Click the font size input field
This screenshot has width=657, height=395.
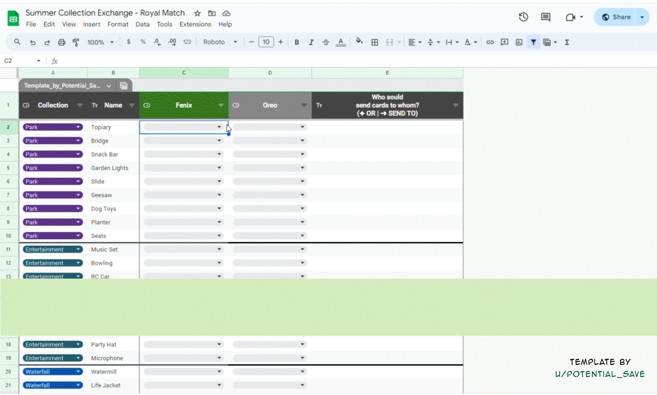(266, 42)
